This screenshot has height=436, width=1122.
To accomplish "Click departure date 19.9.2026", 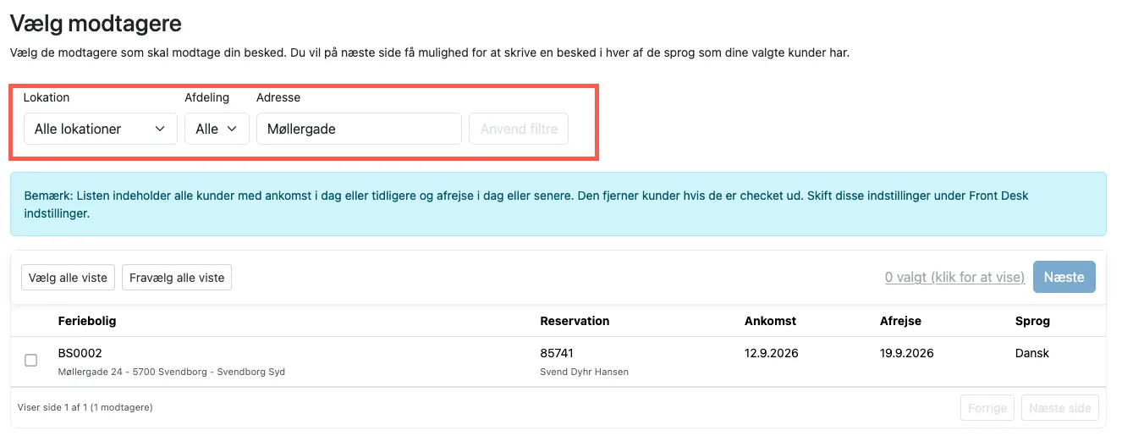I will [907, 353].
